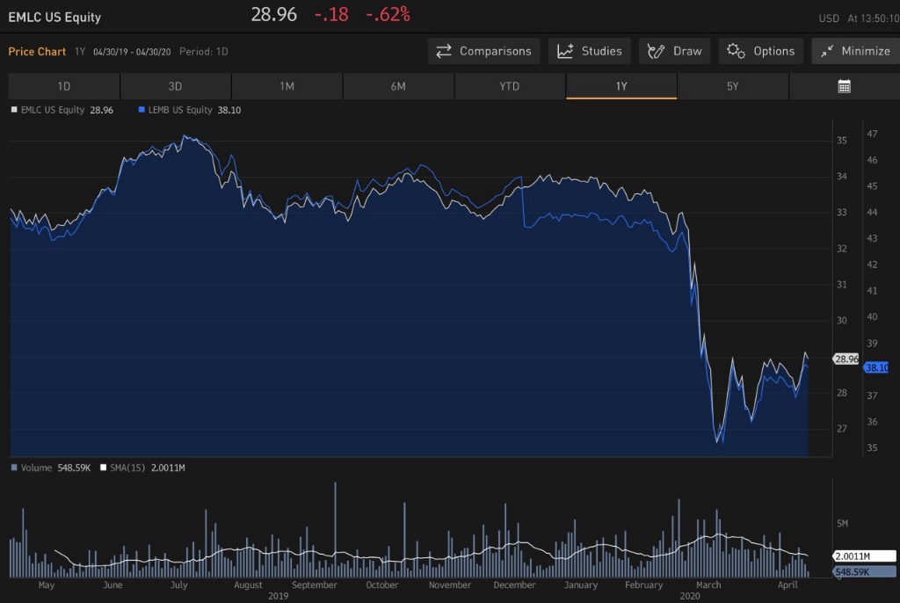900x603 pixels.
Task: Click the March label on time axis
Action: [x=708, y=585]
